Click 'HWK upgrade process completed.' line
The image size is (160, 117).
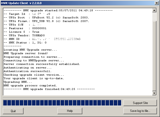pos(30,86)
